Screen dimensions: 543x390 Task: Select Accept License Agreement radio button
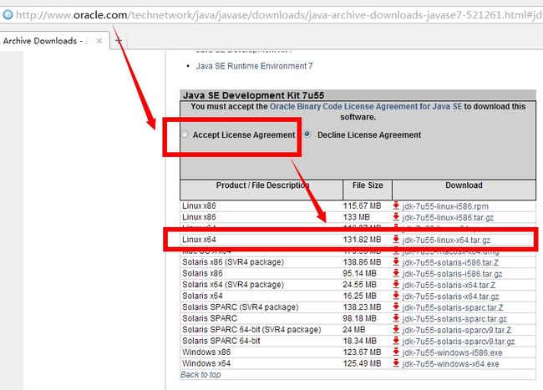(x=185, y=134)
